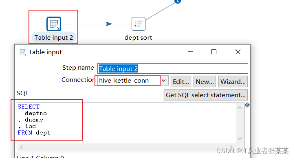This screenshot has width=295, height=158.
Task: Click the blue info badge on canvas
Action: pos(178,1)
